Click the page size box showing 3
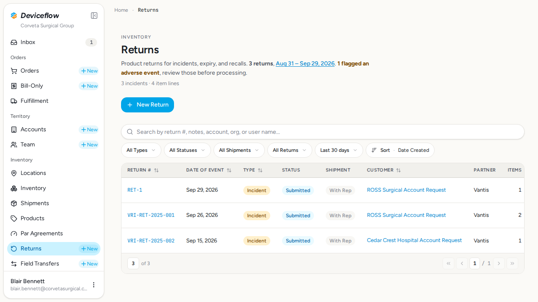Viewport: 538px width, 302px height. [133, 263]
